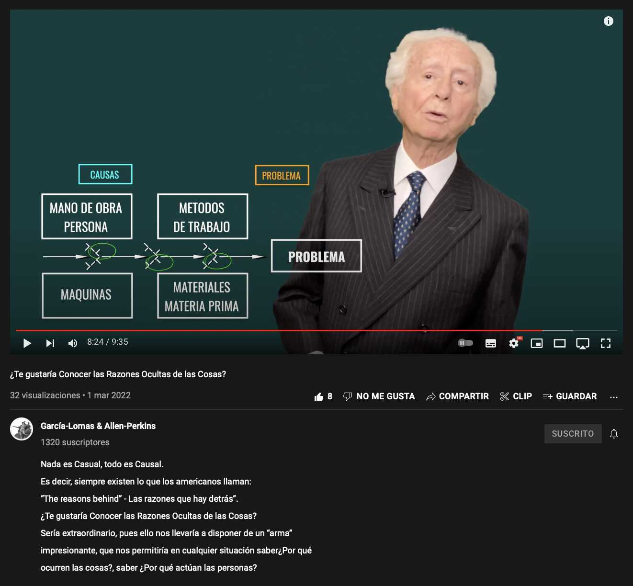Open the García-Lomas & Allen-Perkins channel avatar

point(22,429)
